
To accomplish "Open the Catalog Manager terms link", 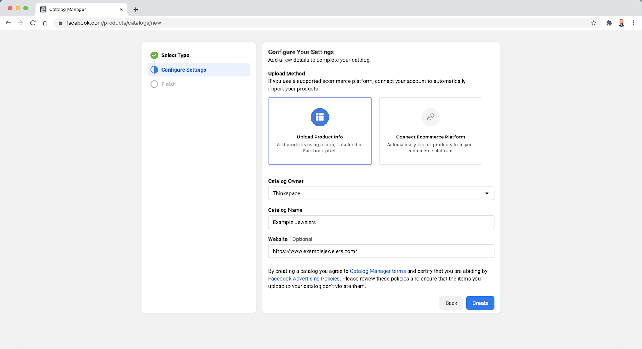I will [x=378, y=271].
